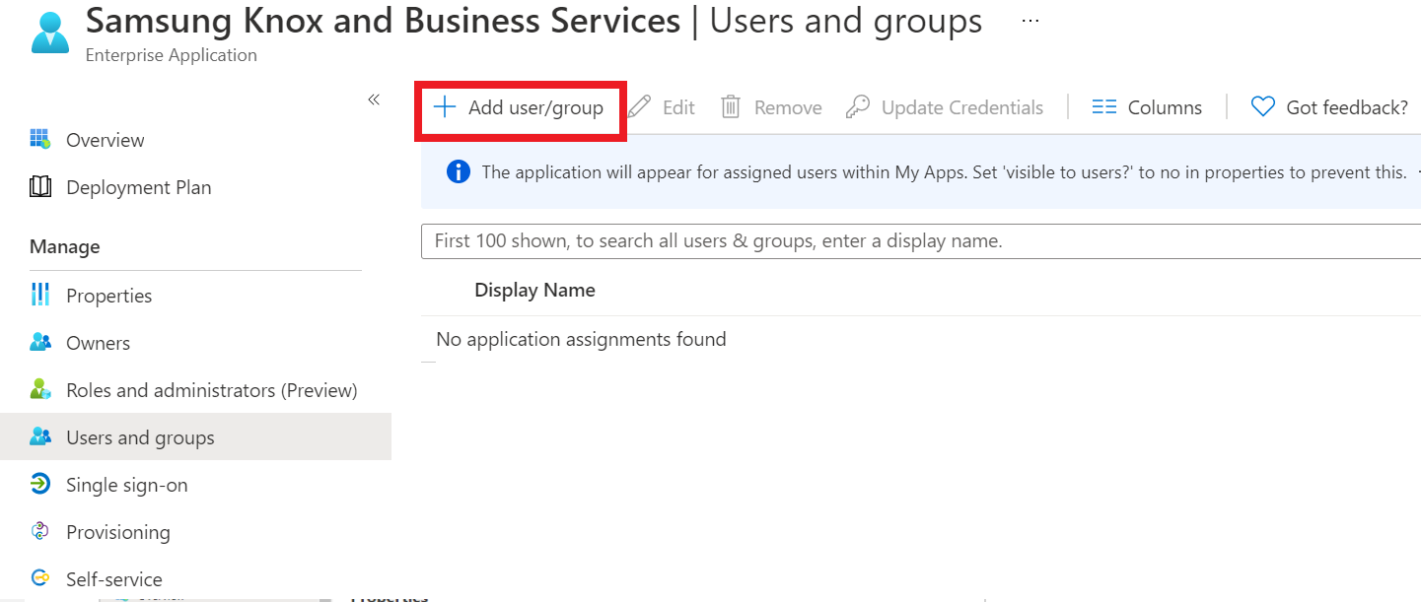This screenshot has height=602, width=1421.
Task: Open the ellipsis menu beside the page title
Action: pos(1030,20)
